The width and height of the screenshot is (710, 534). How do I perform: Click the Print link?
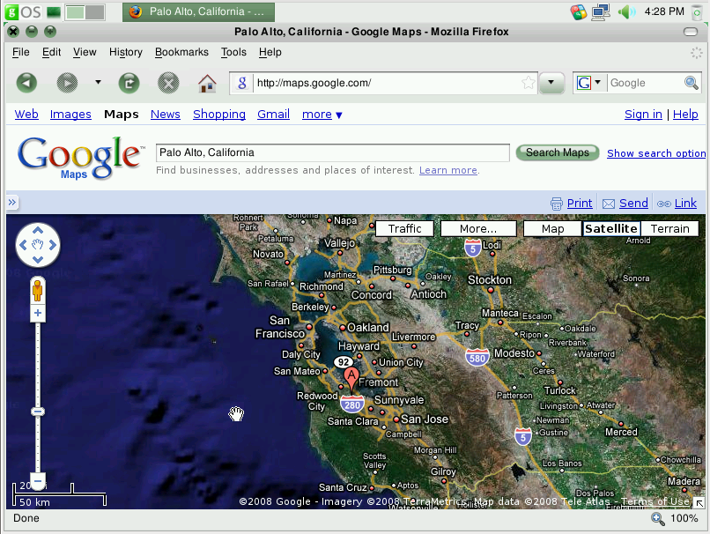(x=580, y=204)
